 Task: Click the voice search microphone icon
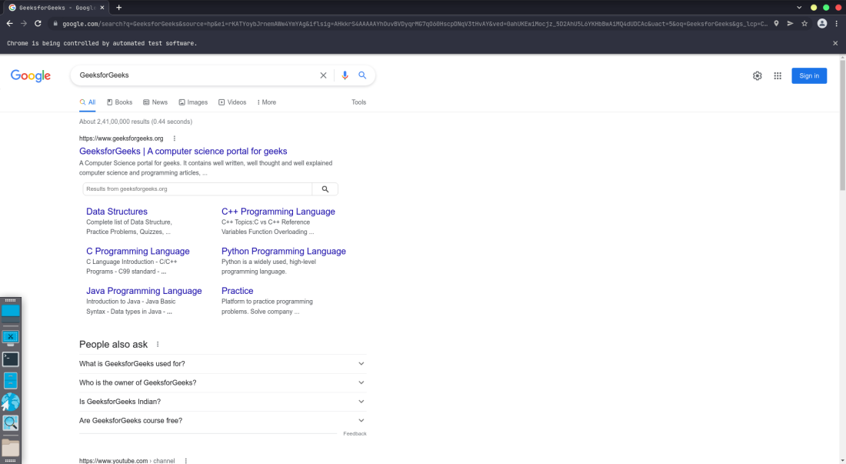point(345,75)
